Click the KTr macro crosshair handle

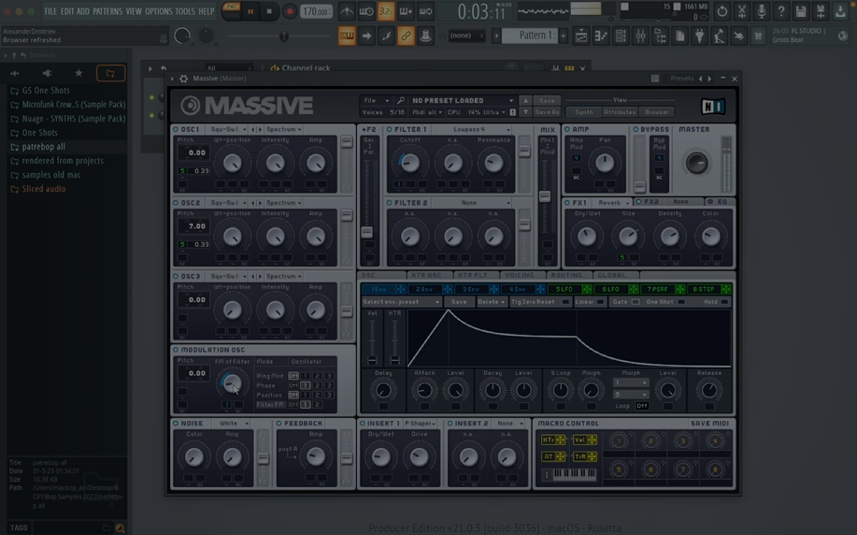click(x=560, y=440)
